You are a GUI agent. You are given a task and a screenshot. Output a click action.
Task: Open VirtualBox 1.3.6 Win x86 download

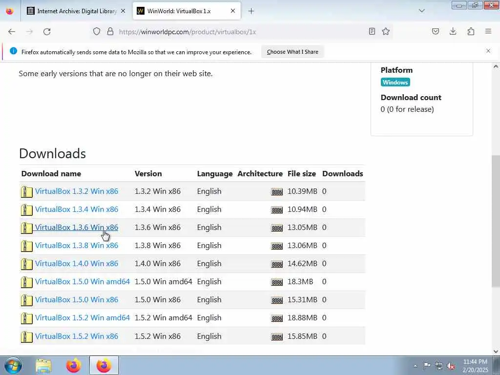point(77,228)
